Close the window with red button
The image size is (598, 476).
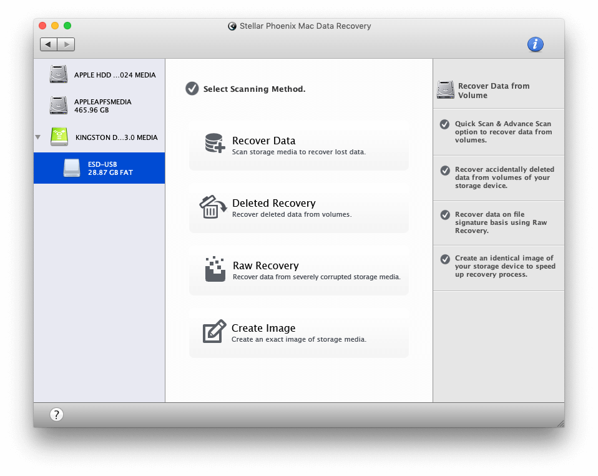42,26
